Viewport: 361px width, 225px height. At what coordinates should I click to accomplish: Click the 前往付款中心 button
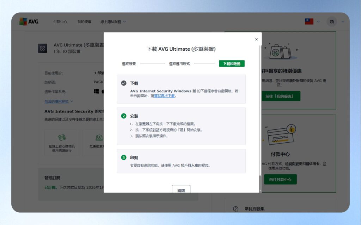point(280,179)
